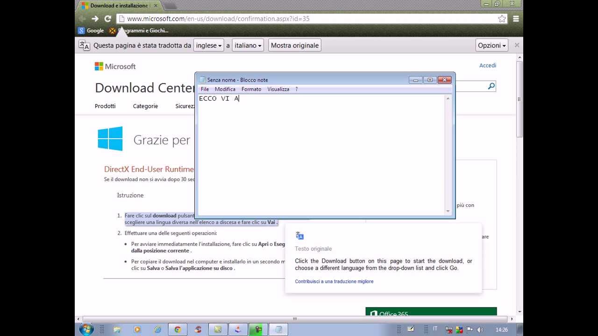The width and height of the screenshot is (598, 336).
Task: Click the Notepad scrollbar down arrow
Action: 448,211
